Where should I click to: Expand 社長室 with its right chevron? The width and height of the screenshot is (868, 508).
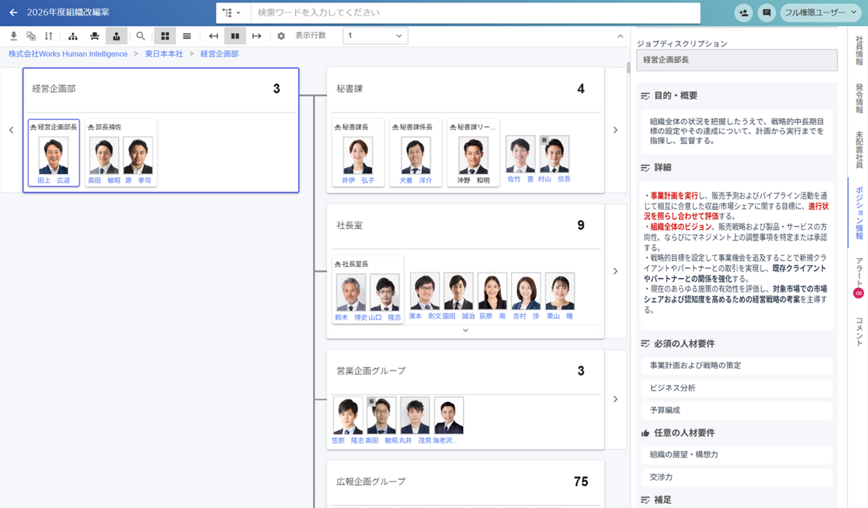tap(615, 271)
